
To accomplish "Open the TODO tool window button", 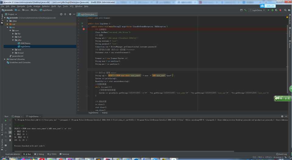I will 52,154.
